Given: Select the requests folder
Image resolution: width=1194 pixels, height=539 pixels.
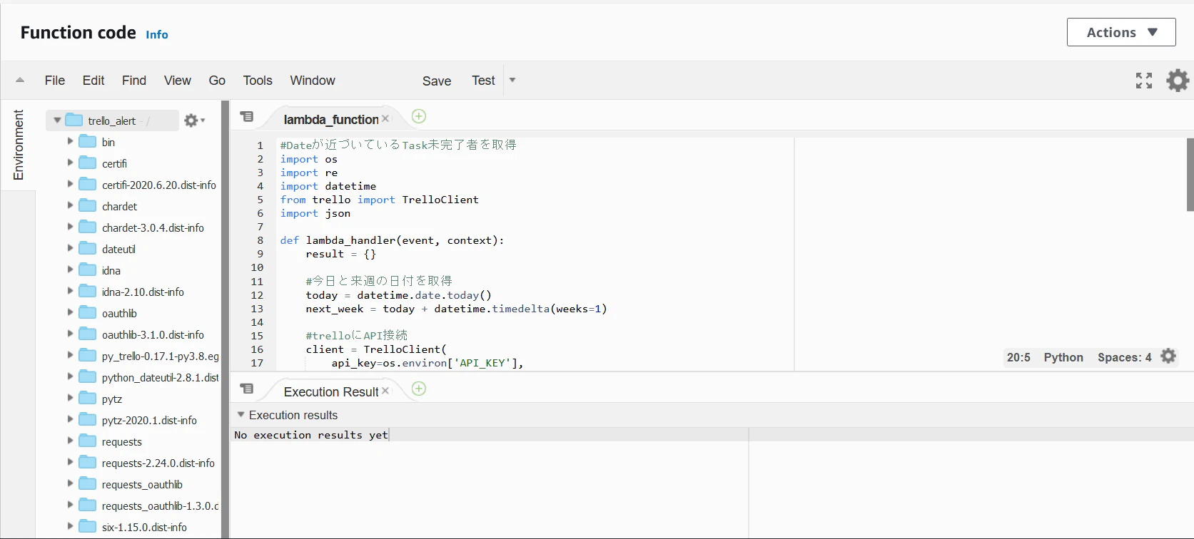Looking at the screenshot, I should pyautogui.click(x=122, y=441).
